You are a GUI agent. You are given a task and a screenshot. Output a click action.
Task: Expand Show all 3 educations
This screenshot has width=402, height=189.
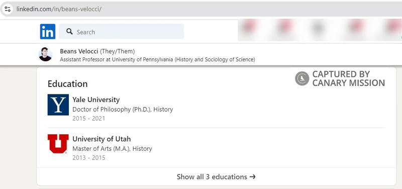[x=217, y=177]
